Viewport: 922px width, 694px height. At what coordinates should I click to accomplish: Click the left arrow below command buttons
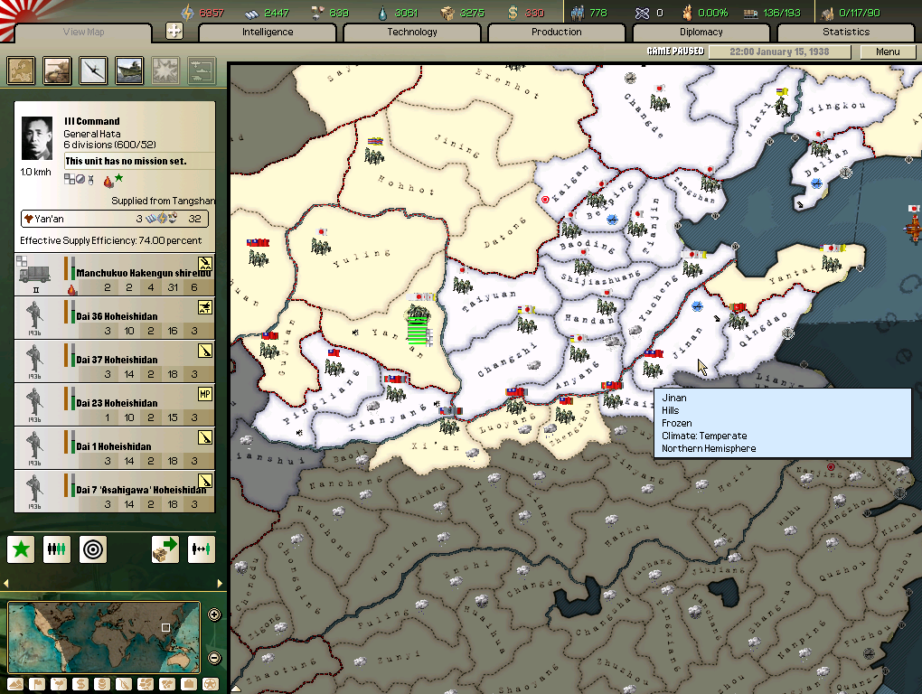coord(6,584)
